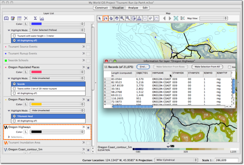This screenshot has height=165, width=244.
Task: Open the Miller Cylindrical projection dropdown
Action: (x=176, y=160)
